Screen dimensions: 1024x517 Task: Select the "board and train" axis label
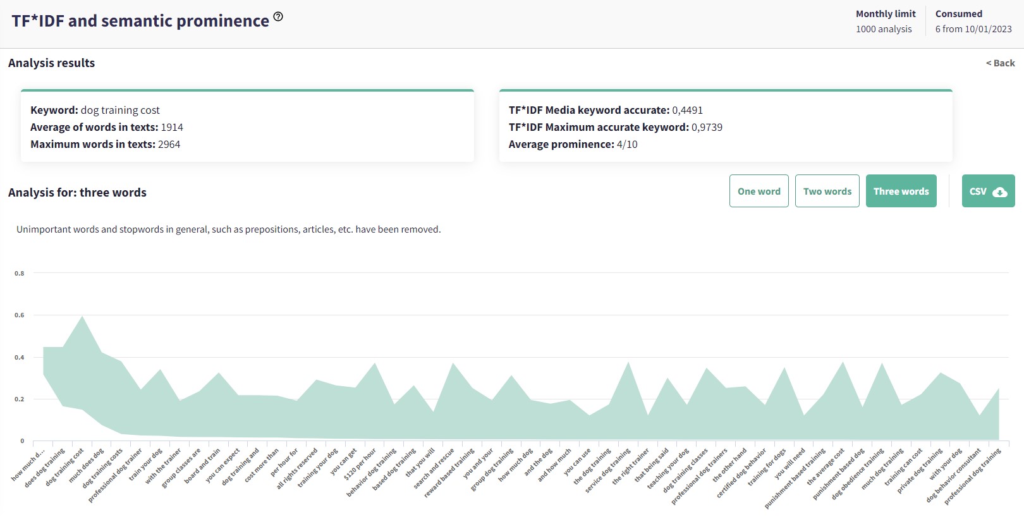coord(203,466)
